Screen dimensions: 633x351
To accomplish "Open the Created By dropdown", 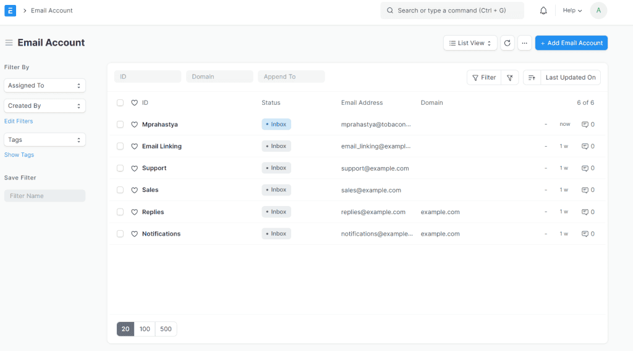I will [45, 106].
